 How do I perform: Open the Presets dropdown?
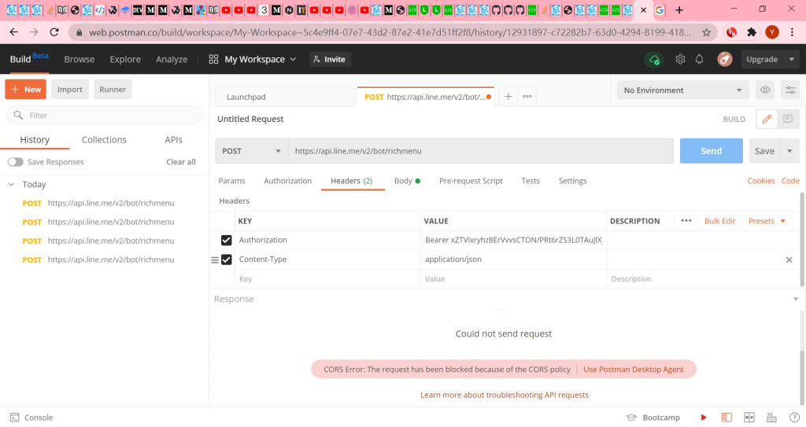click(767, 221)
